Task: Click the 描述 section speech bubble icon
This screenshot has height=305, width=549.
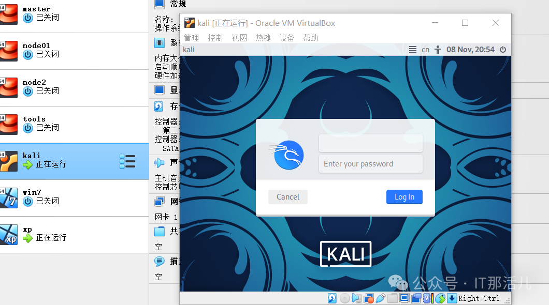Action: (160, 262)
